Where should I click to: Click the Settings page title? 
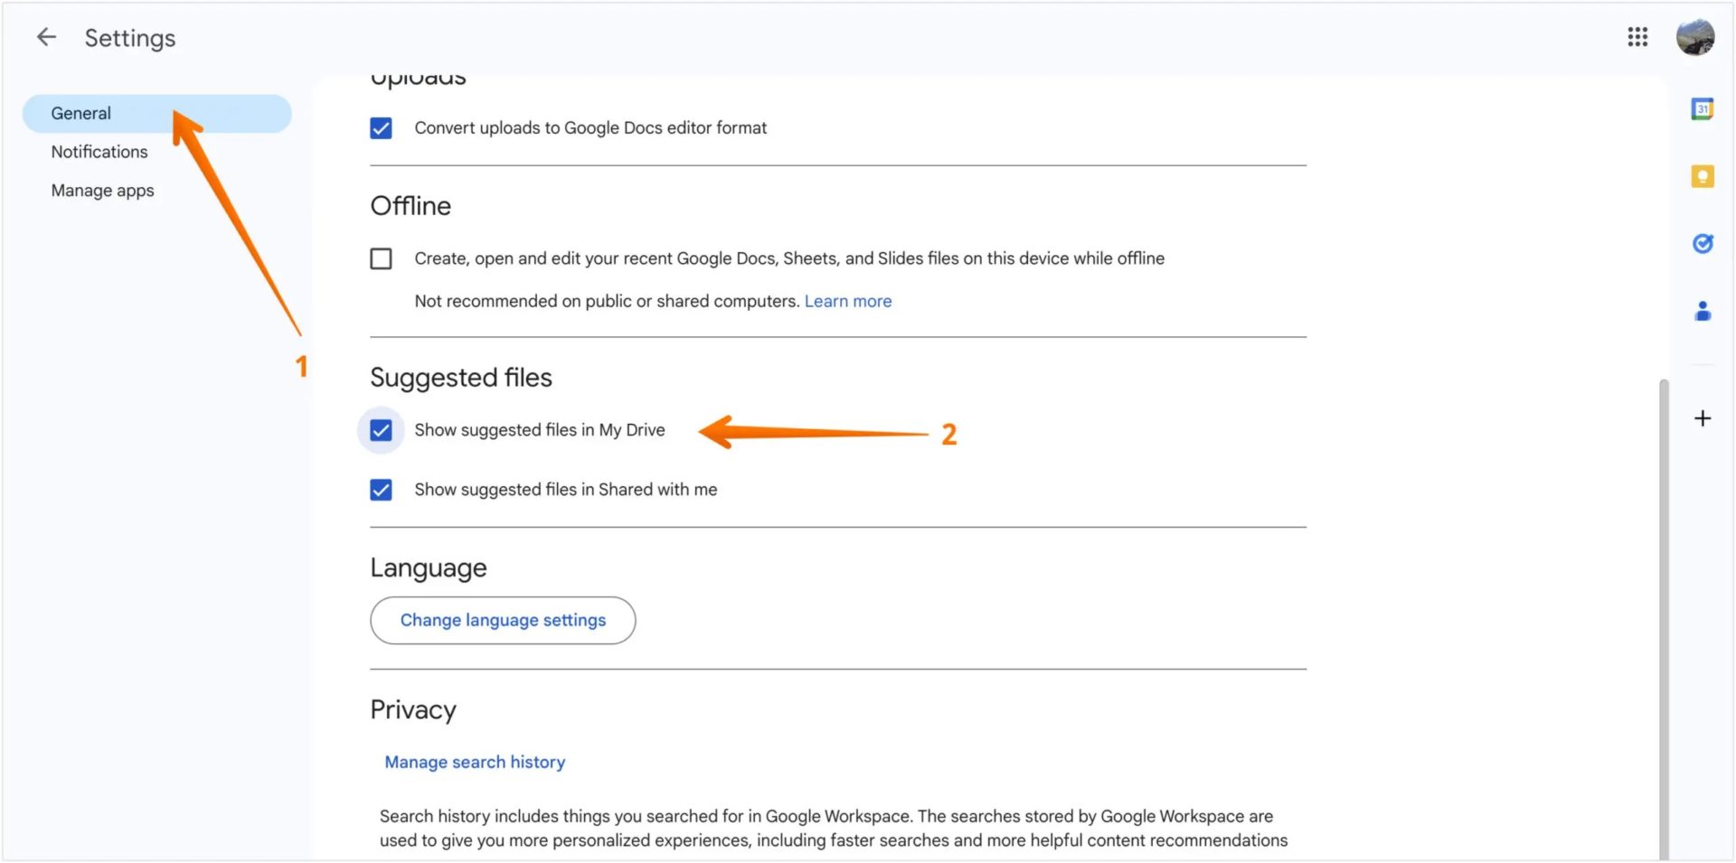tap(129, 37)
